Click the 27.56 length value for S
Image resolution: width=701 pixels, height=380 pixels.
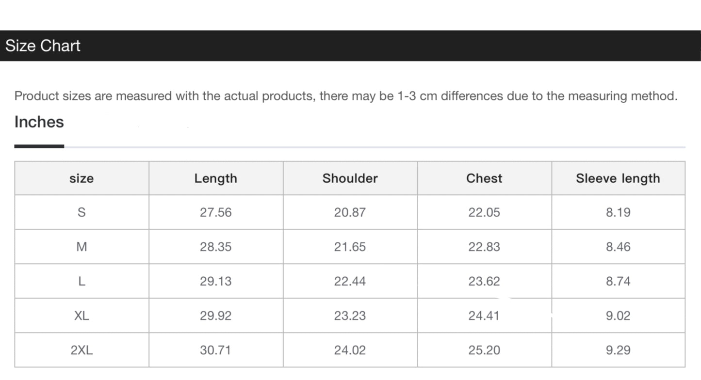(216, 212)
